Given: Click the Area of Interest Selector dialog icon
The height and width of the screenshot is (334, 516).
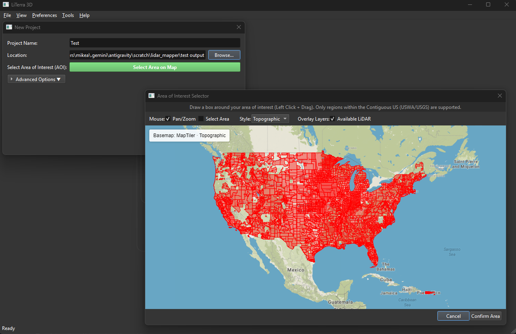Looking at the screenshot, I should pos(151,96).
